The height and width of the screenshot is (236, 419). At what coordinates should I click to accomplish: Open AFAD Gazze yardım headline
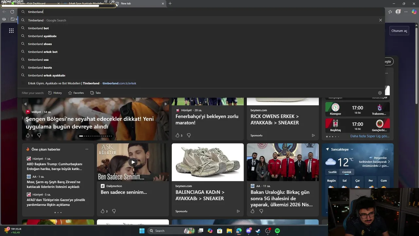click(x=56, y=202)
